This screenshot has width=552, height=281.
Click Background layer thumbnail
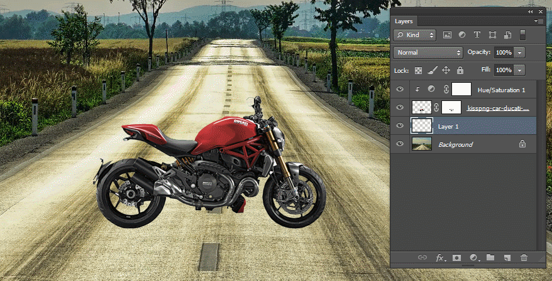coord(422,144)
